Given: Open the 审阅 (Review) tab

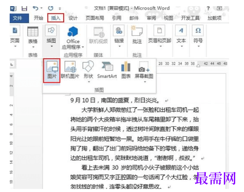Looking at the screenshot, I should (151, 18).
